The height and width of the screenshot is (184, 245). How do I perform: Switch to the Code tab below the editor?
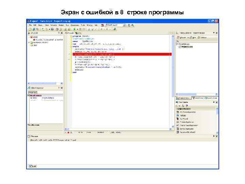click(112, 132)
